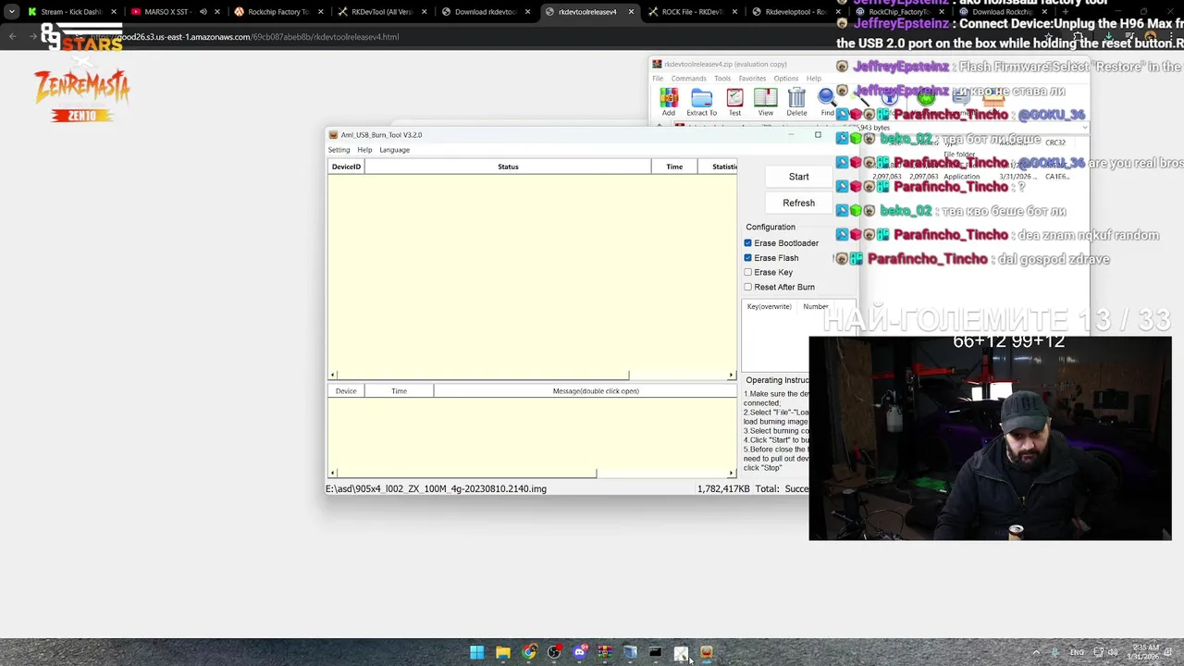Click the browser back arrow
This screenshot has width=1184, height=666.
12,36
